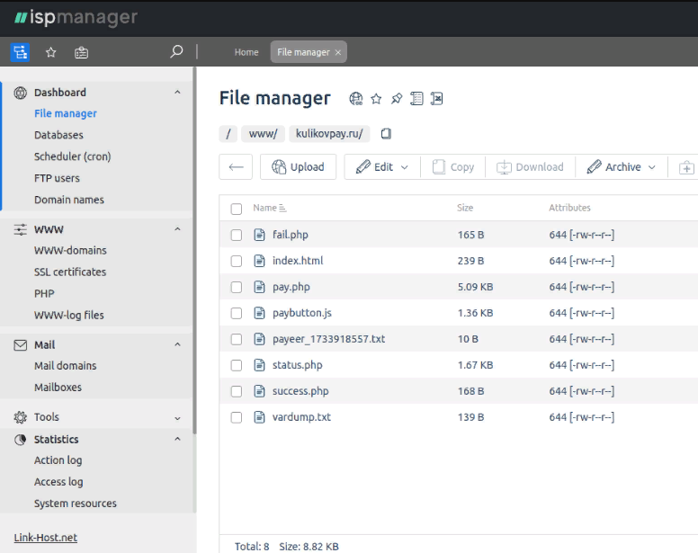Click the Download toolbar button
Image resolution: width=698 pixels, height=553 pixels.
point(530,167)
